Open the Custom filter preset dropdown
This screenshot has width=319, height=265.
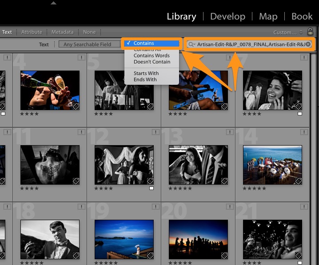(287, 32)
